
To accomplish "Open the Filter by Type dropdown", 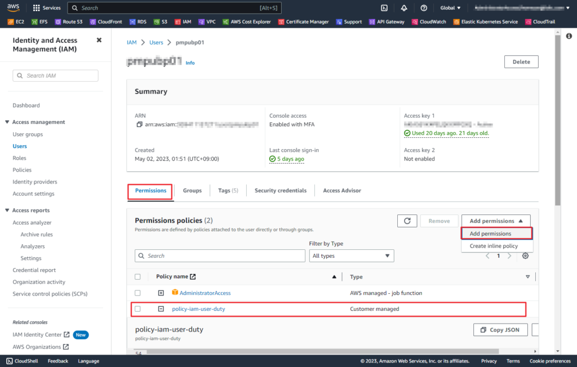I will coord(352,256).
